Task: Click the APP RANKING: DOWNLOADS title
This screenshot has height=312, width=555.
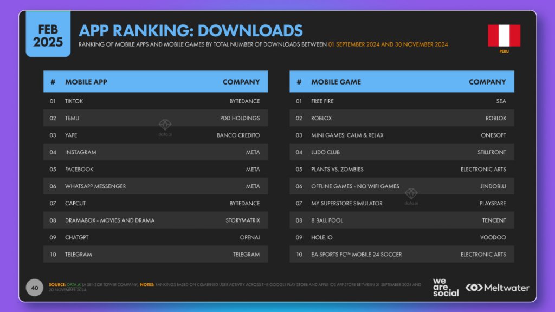Action: (191, 30)
